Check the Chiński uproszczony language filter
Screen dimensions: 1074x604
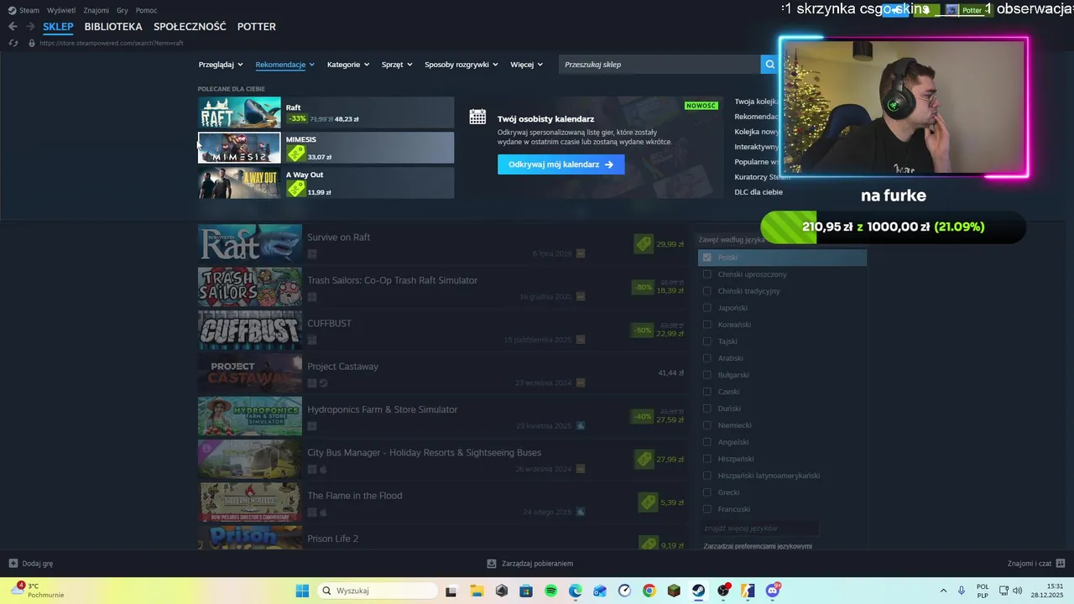pyautogui.click(x=707, y=274)
